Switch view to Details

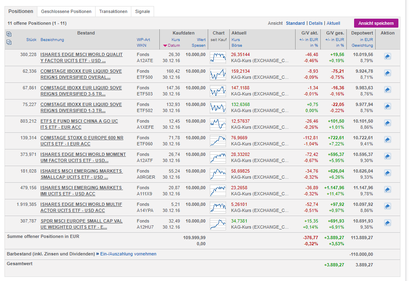(315, 23)
